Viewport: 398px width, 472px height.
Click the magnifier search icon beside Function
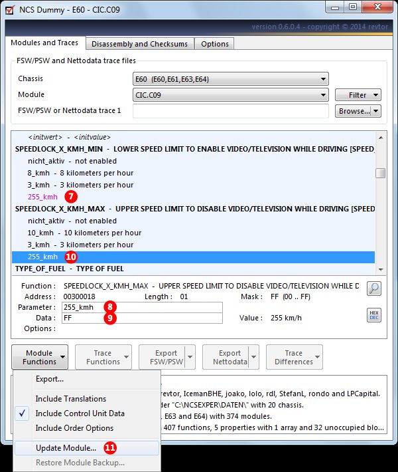(x=374, y=289)
